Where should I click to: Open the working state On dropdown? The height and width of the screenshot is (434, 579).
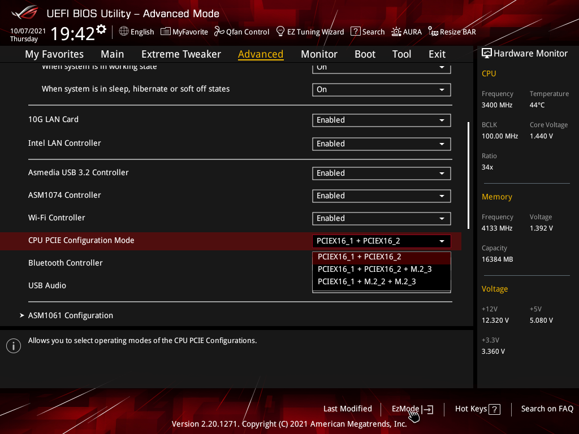[x=382, y=68]
